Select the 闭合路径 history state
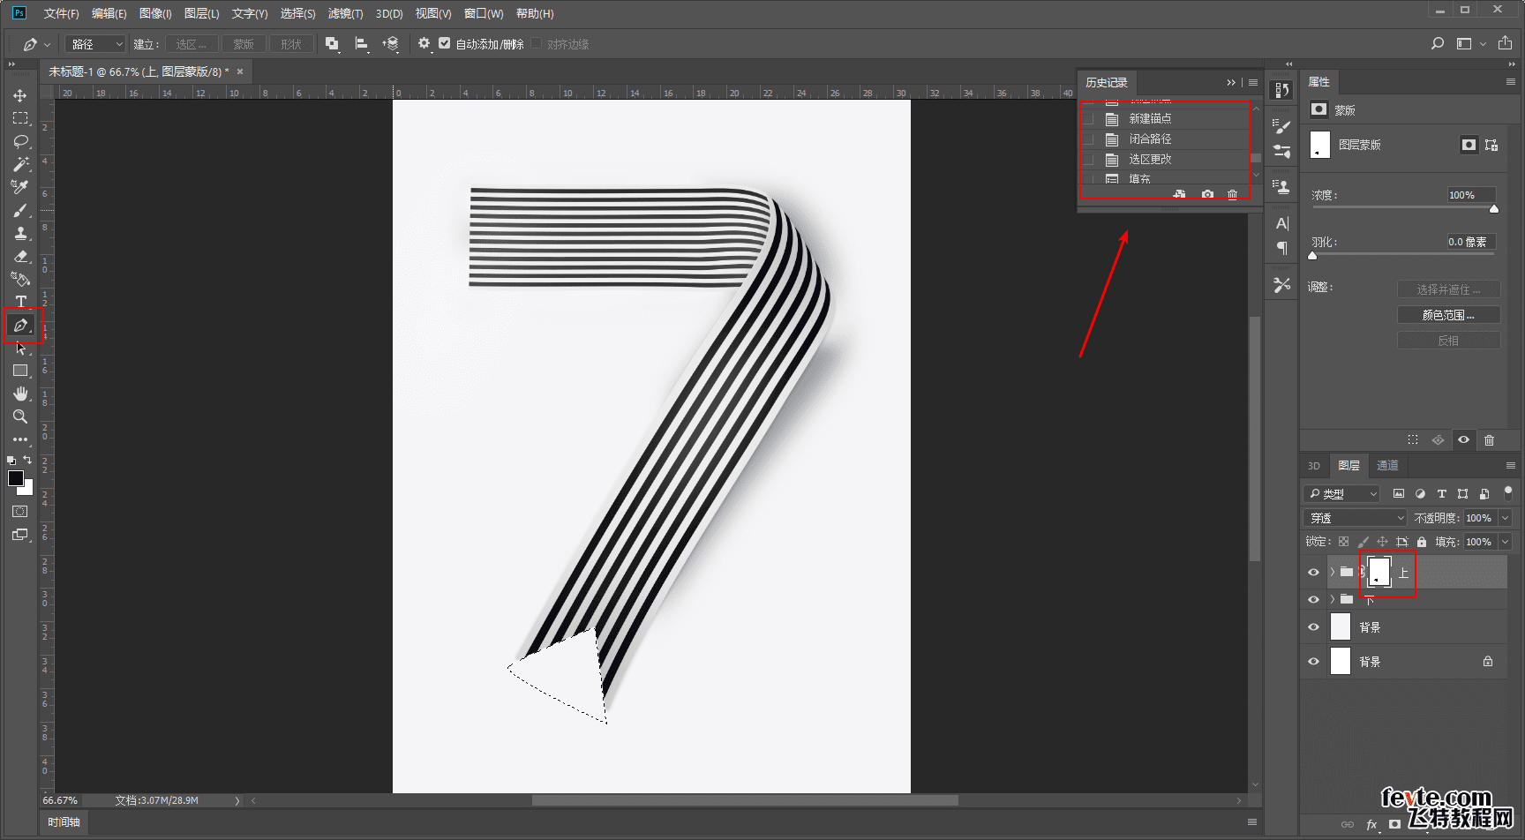 [x=1150, y=139]
